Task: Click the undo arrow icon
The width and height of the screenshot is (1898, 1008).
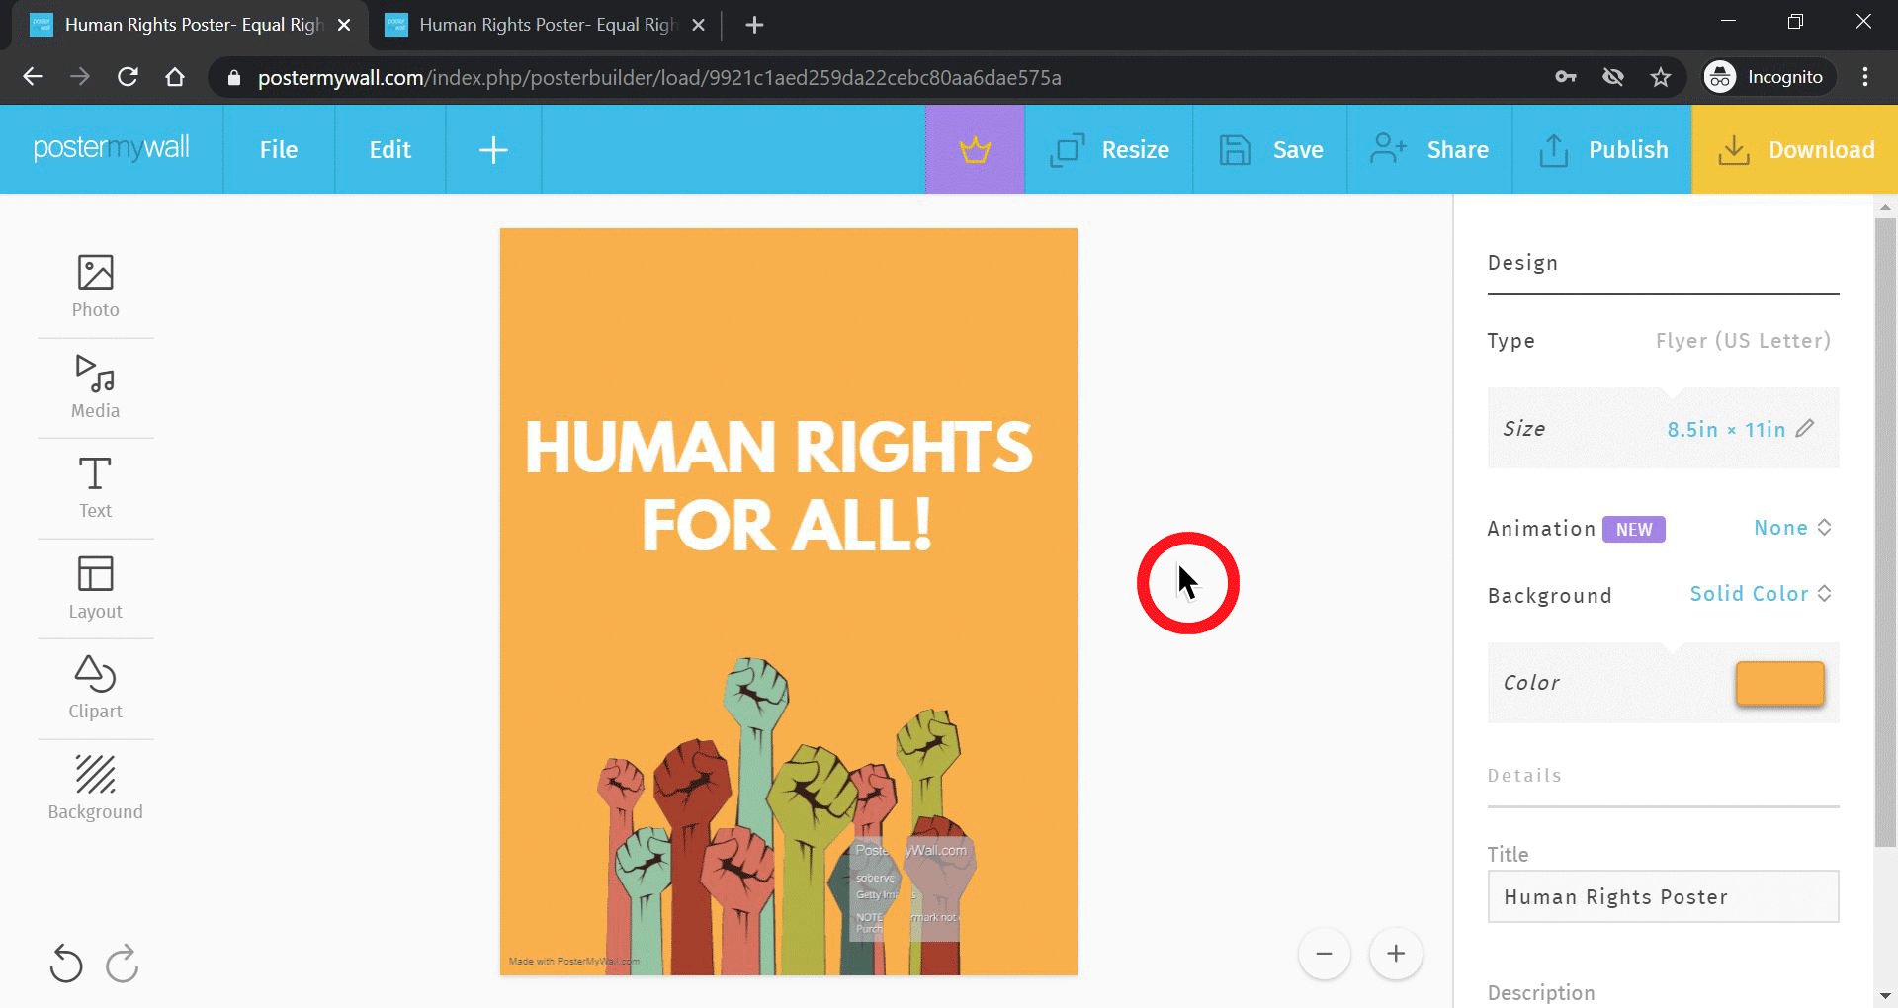Action: (x=66, y=964)
